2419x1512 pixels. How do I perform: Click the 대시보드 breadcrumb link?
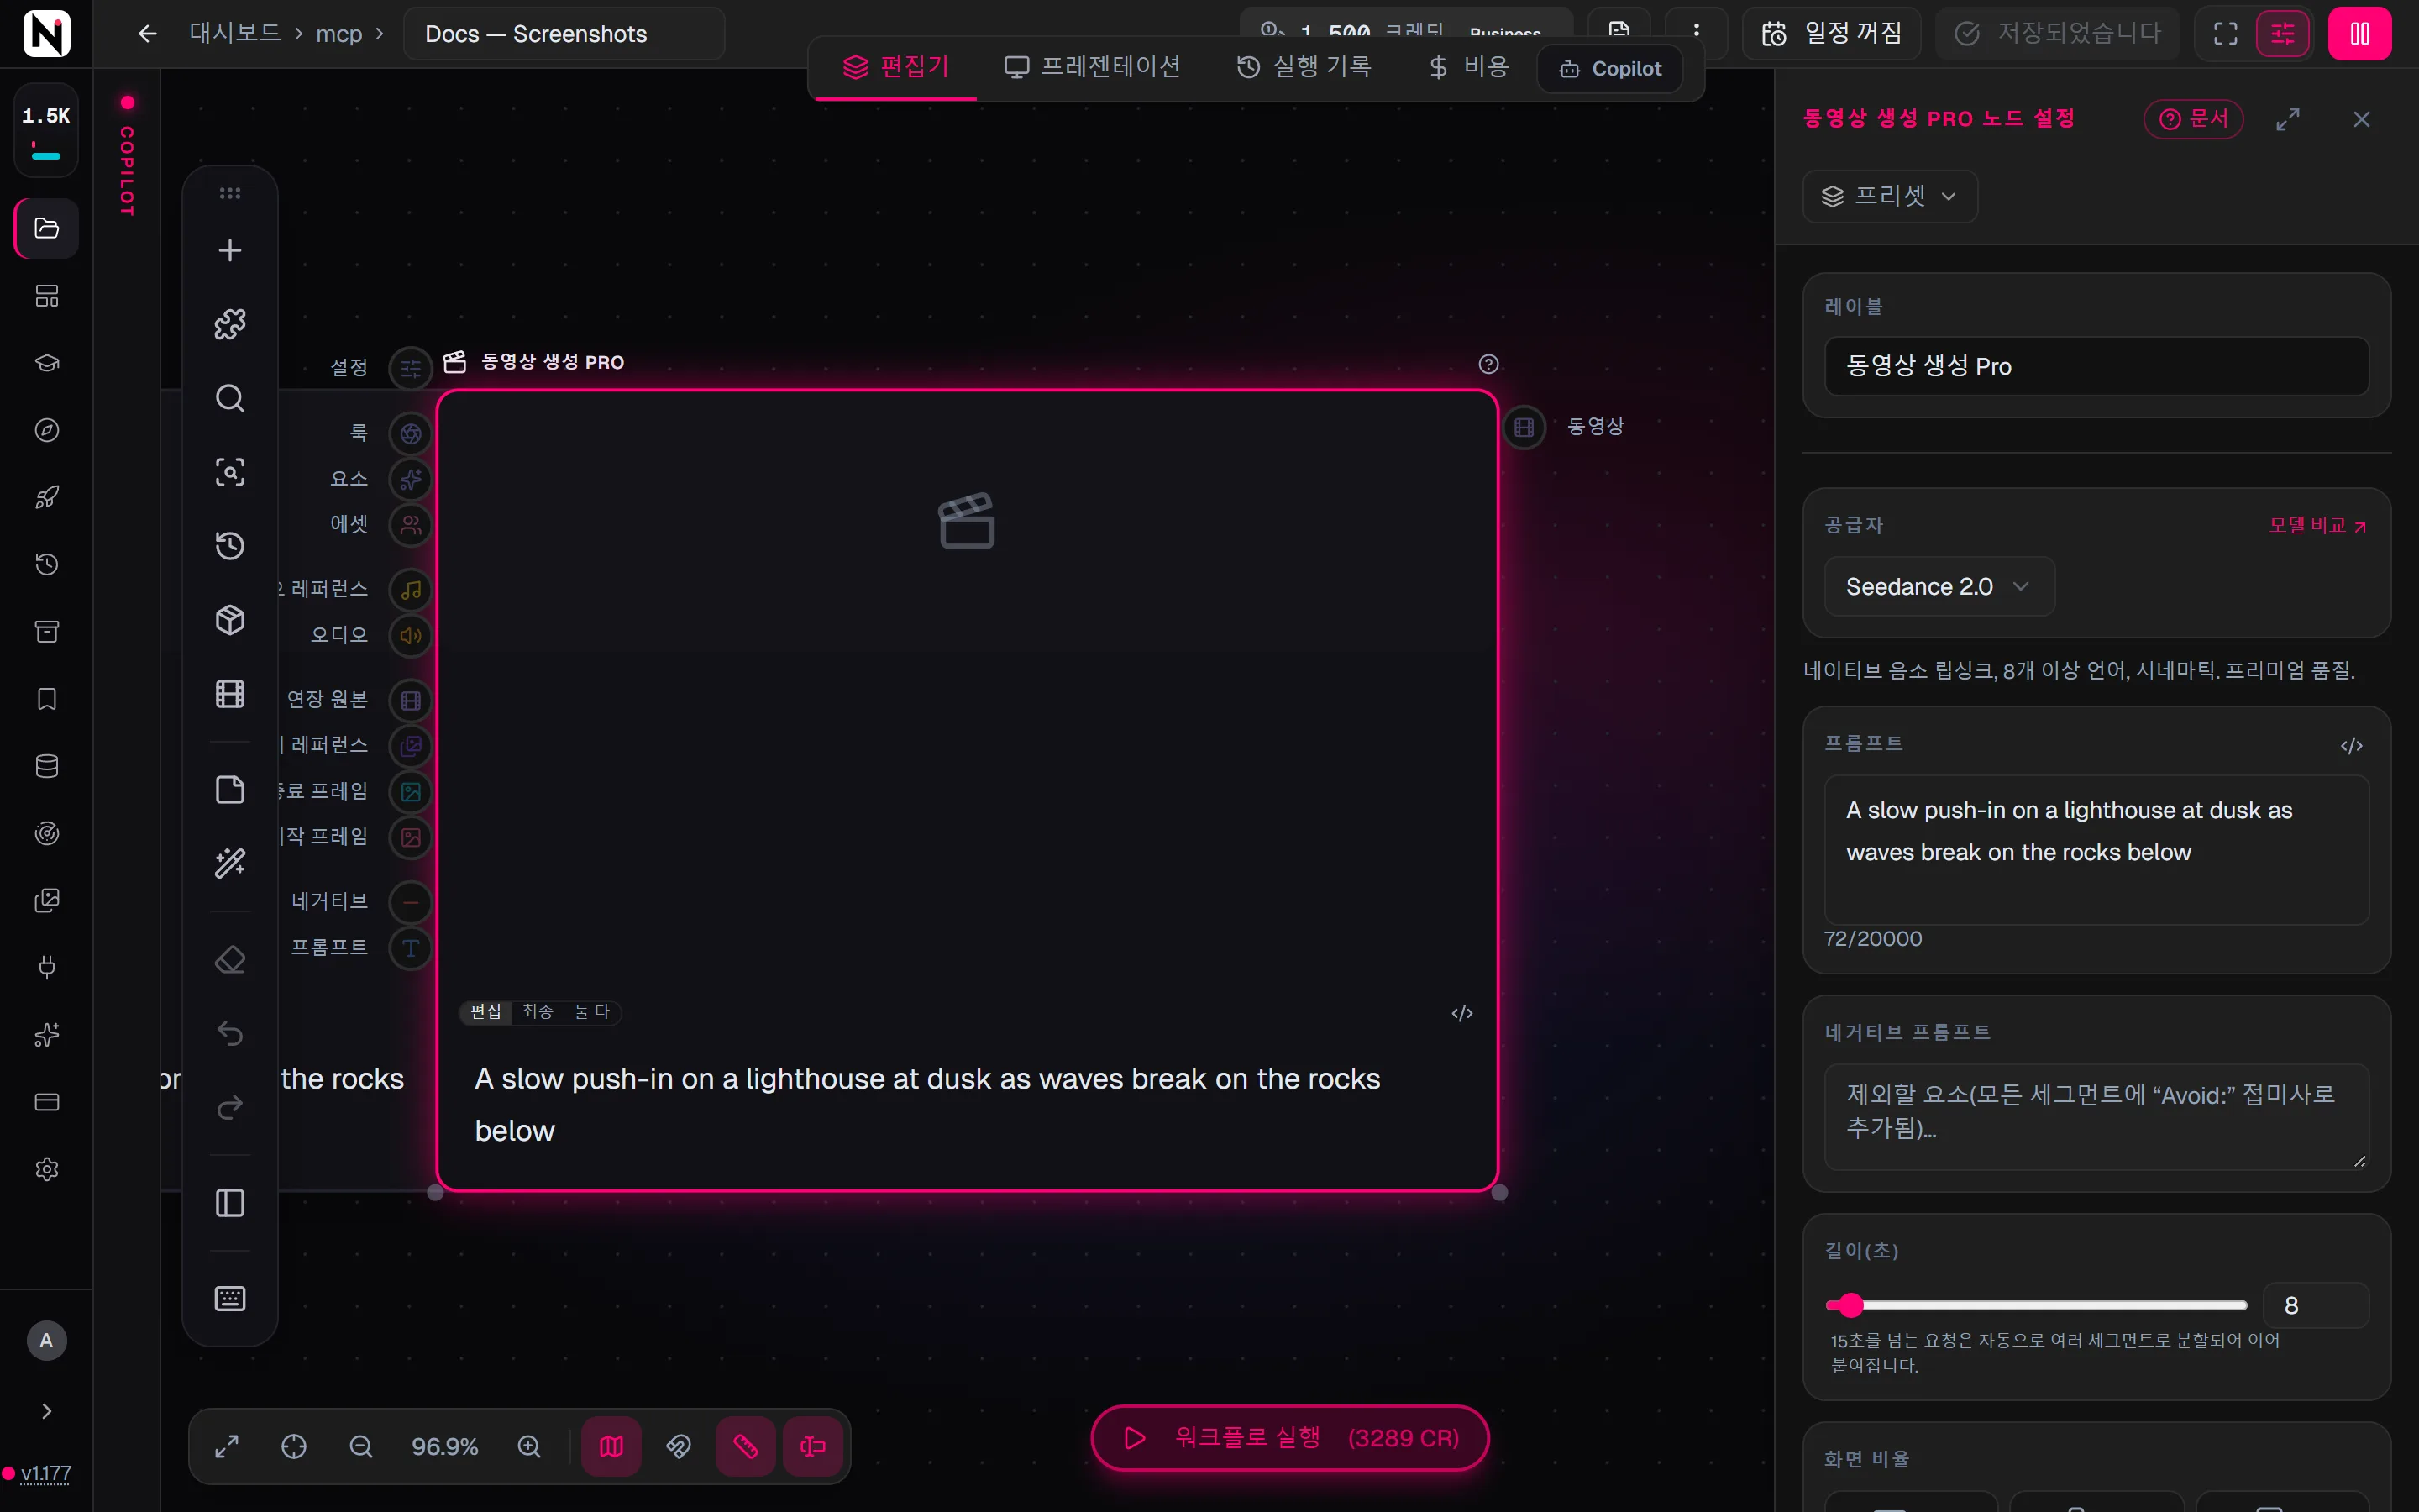[235, 34]
